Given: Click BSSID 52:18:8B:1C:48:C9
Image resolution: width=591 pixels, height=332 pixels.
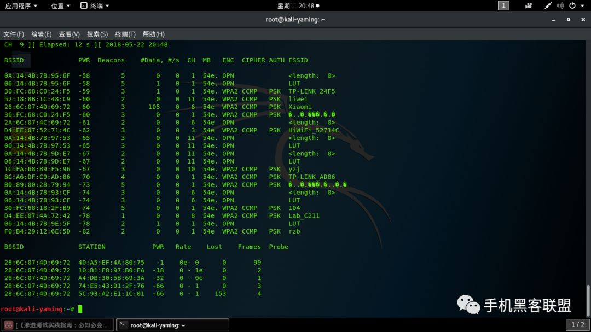Looking at the screenshot, I should click(x=37, y=99).
